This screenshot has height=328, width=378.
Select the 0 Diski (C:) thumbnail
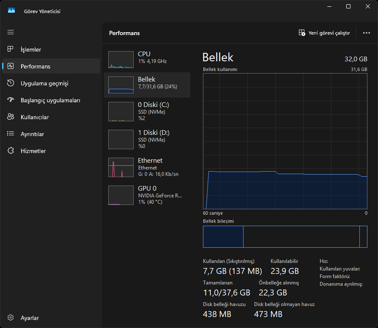(x=121, y=112)
